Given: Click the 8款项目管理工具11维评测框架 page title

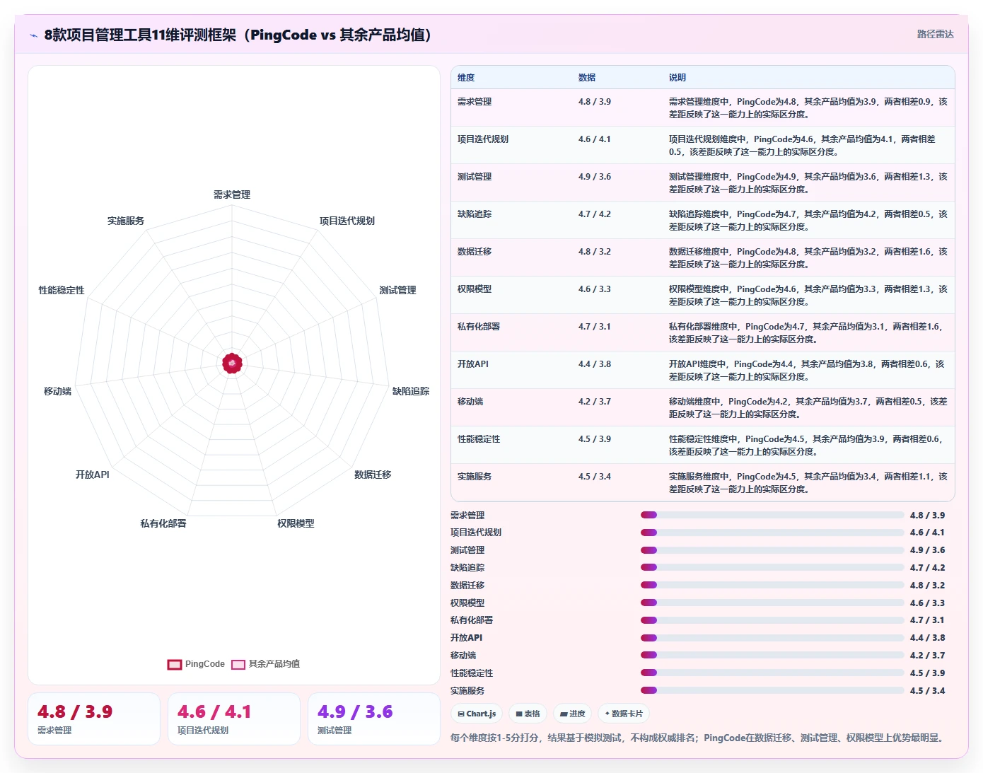Looking at the screenshot, I should [x=238, y=35].
